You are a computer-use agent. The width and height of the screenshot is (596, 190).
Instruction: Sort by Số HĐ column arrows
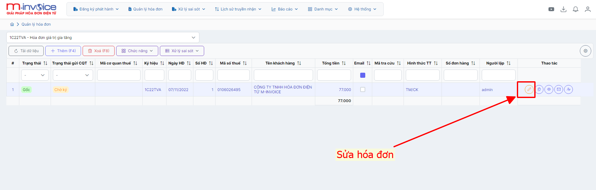211,63
